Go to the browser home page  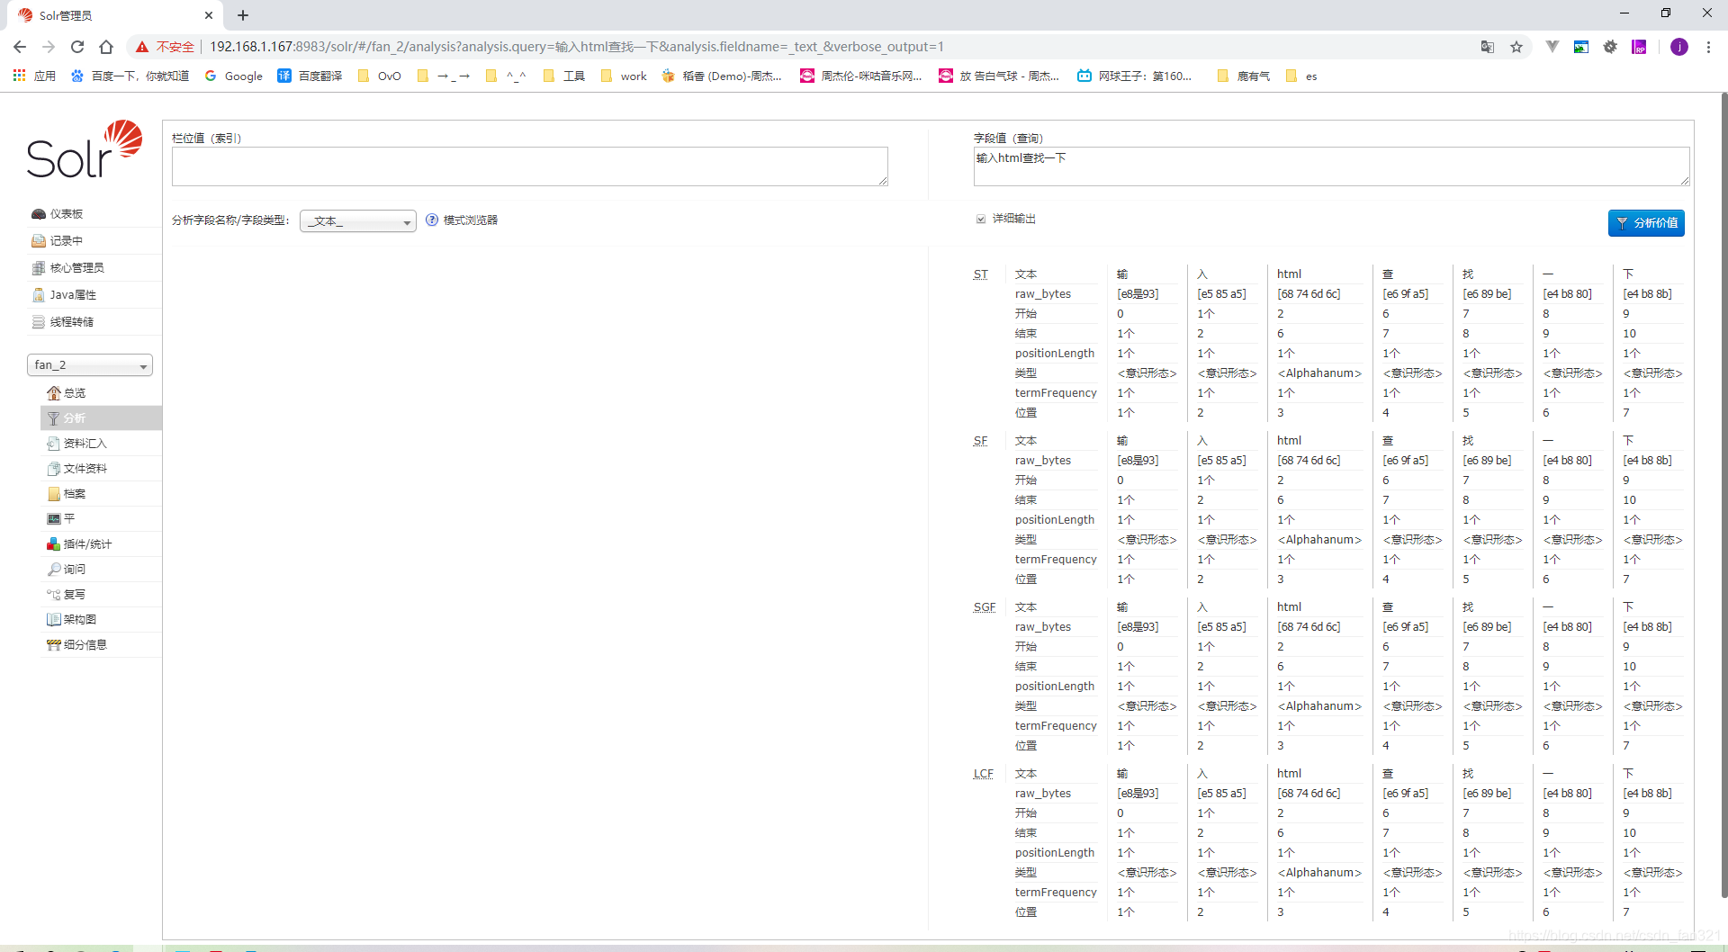tap(106, 47)
